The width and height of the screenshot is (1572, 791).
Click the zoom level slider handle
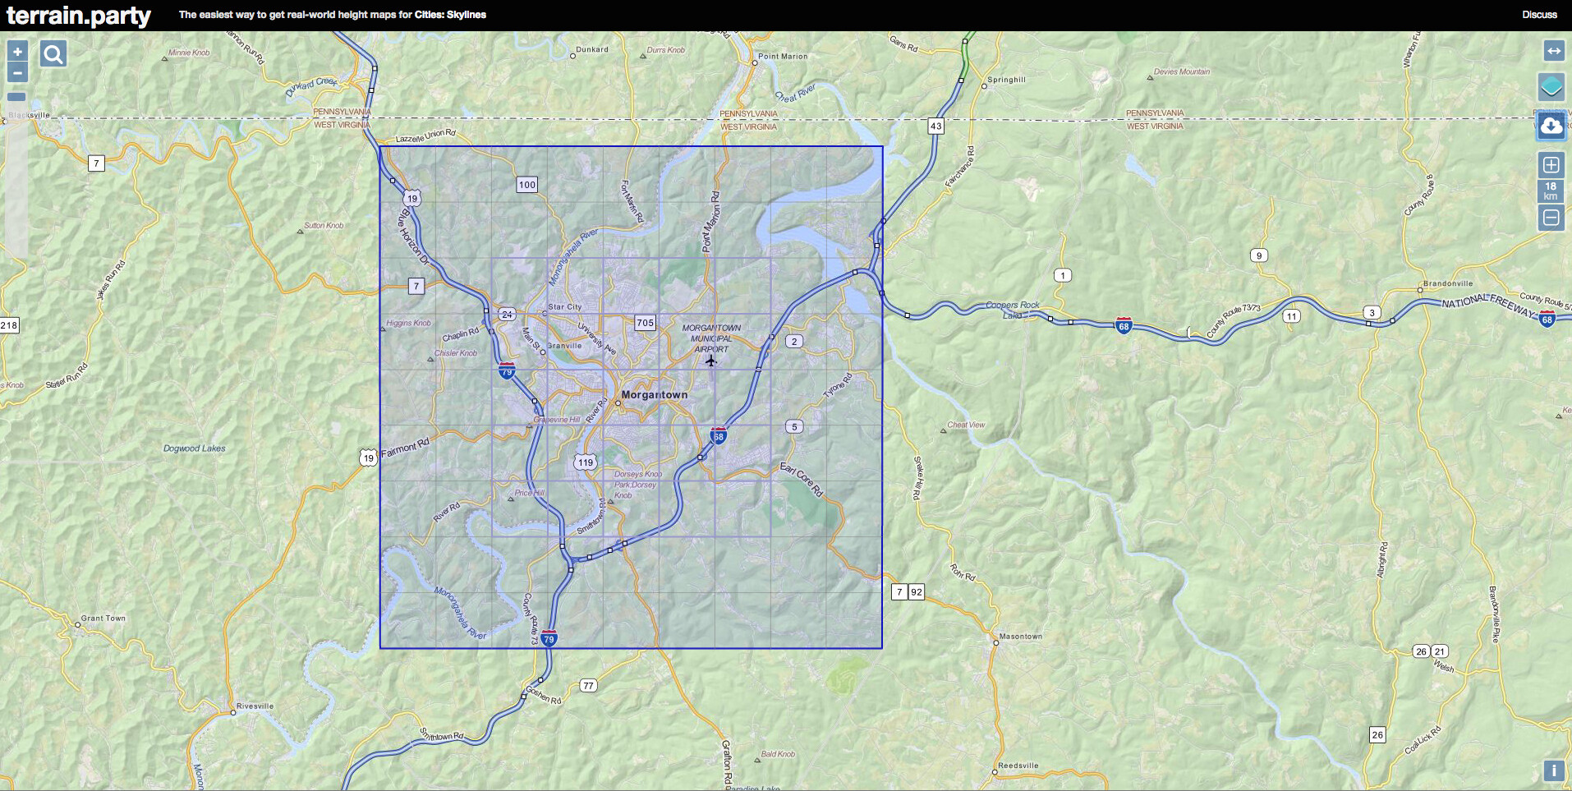(x=16, y=97)
